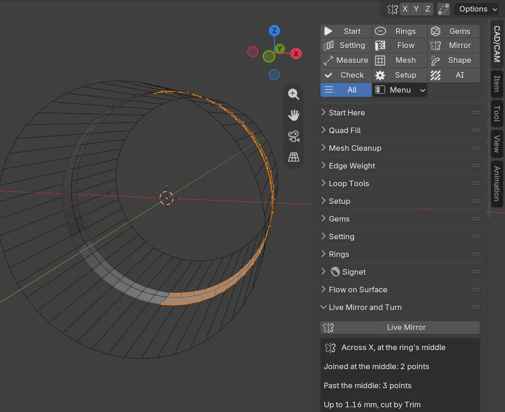
Task: Open the Measure category button
Action: pos(346,60)
